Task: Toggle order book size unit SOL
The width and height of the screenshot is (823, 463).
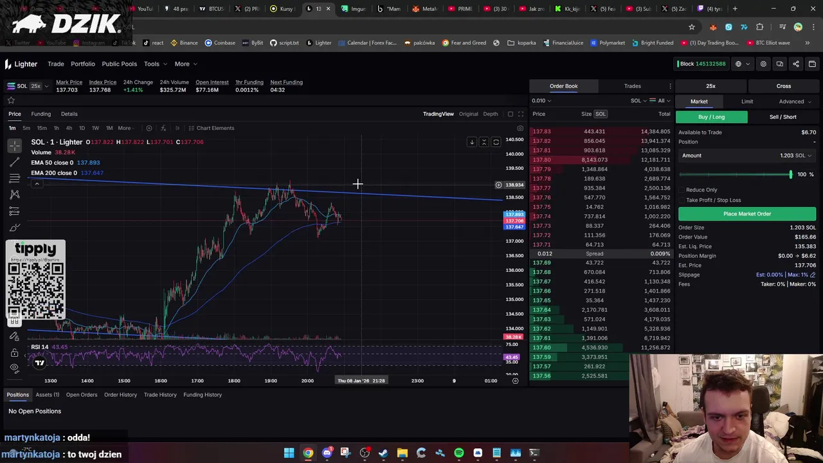Action: pyautogui.click(x=600, y=114)
